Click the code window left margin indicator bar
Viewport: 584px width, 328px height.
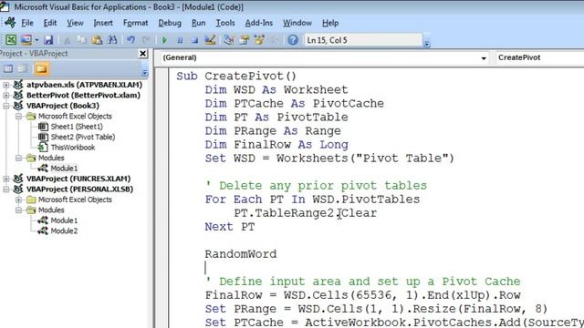pos(162,198)
